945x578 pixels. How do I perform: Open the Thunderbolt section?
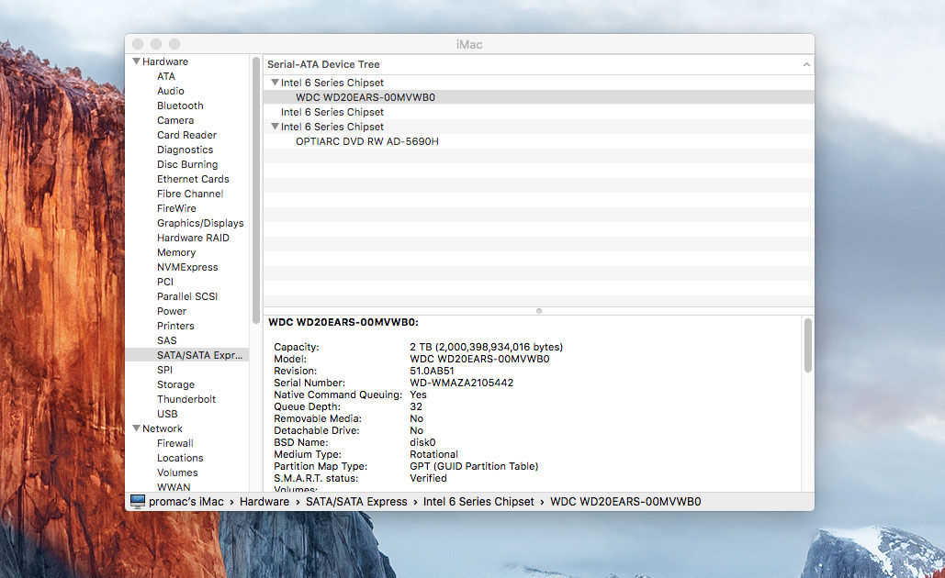tap(186, 399)
